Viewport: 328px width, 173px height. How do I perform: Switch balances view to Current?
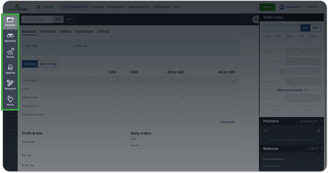click(x=30, y=64)
